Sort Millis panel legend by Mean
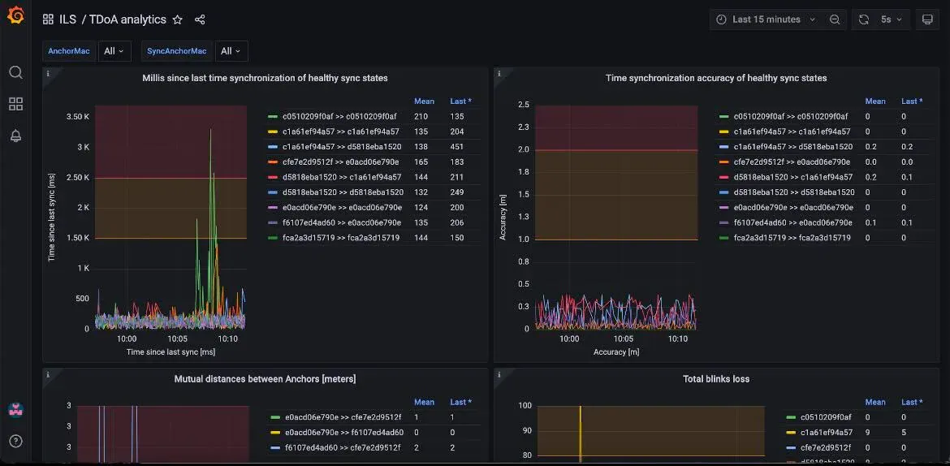 click(424, 101)
